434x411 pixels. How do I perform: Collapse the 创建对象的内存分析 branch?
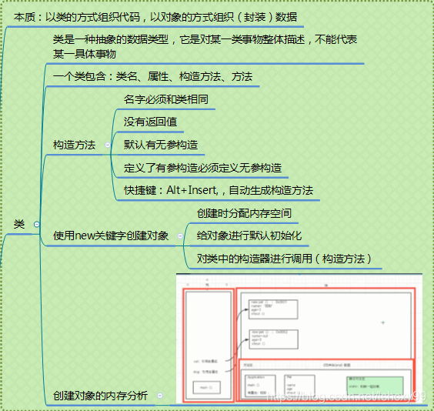point(160,396)
